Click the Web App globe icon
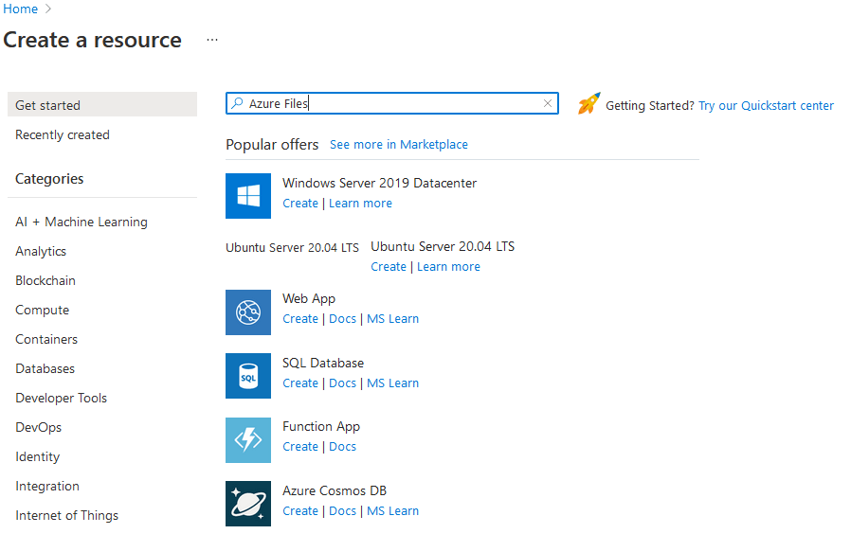This screenshot has height=534, width=851. pos(248,312)
